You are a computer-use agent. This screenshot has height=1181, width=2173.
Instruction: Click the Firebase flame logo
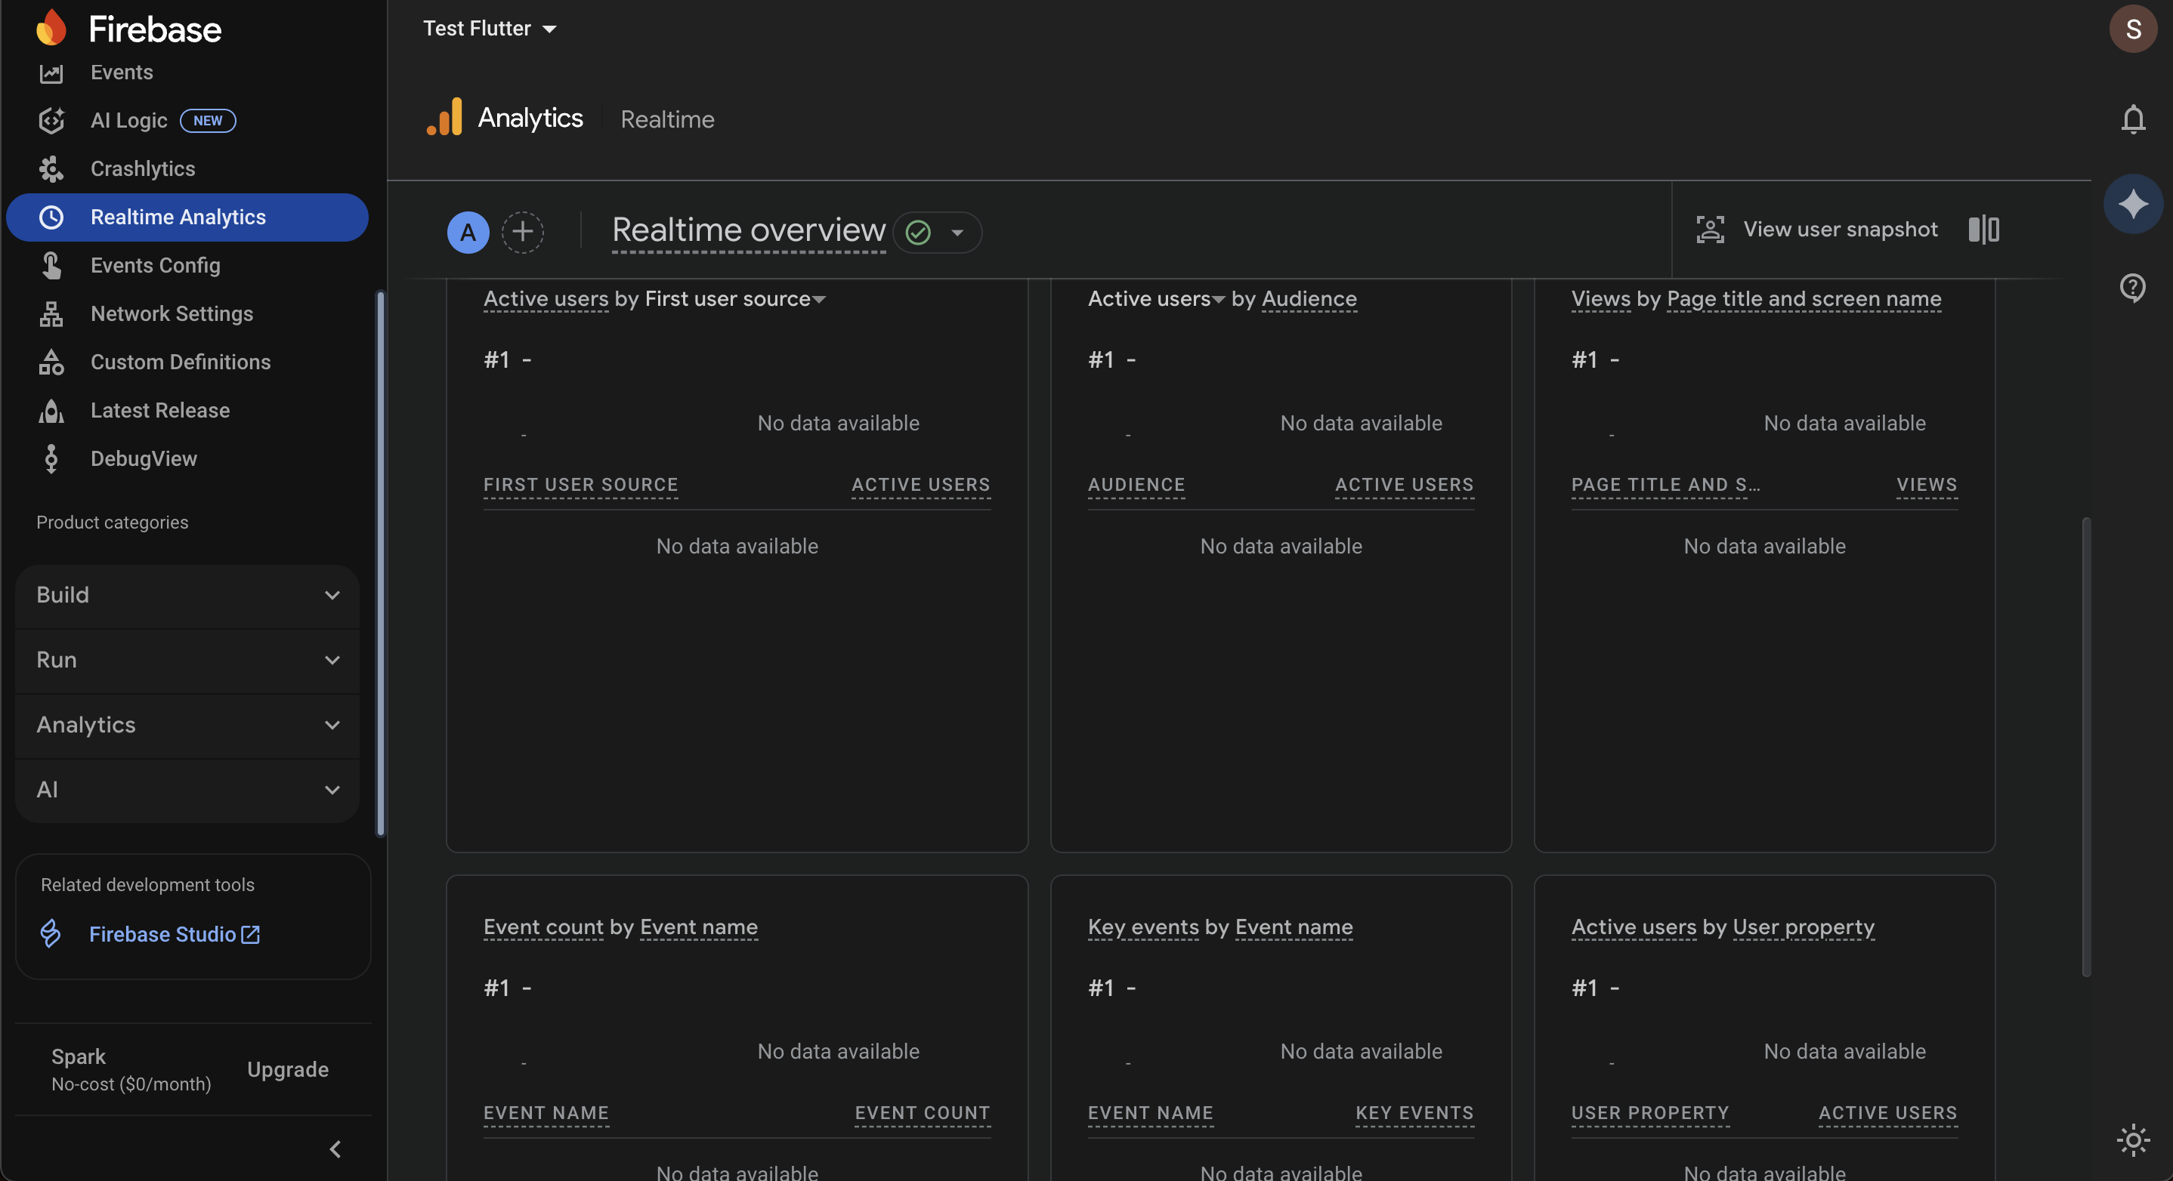51,29
